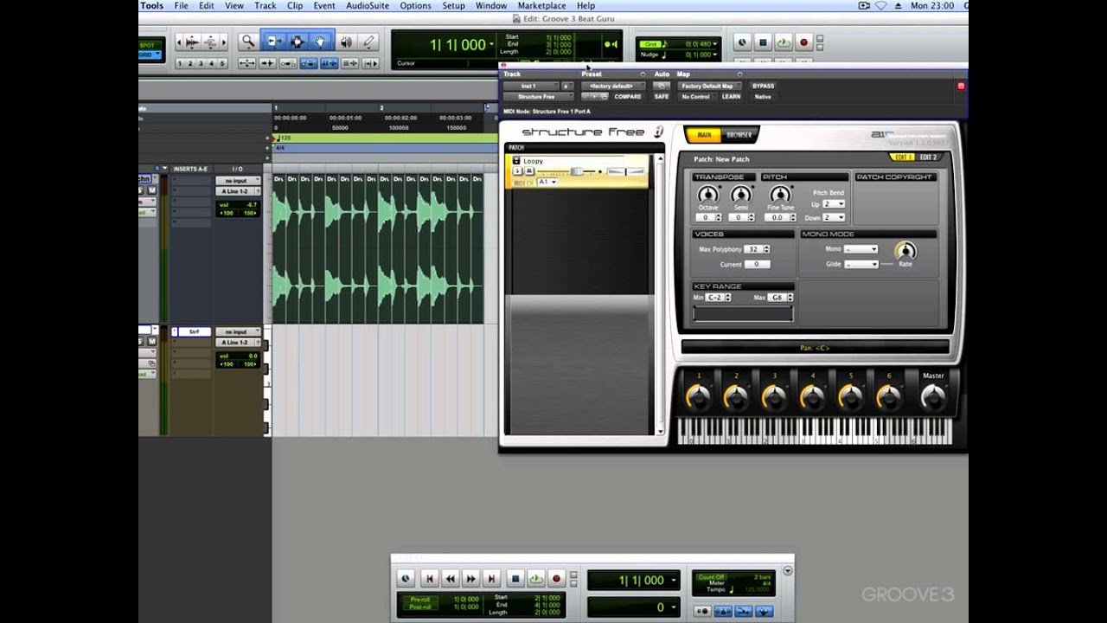Open the Glide dropdown
Screen dimensions: 1107x623
click(x=861, y=264)
